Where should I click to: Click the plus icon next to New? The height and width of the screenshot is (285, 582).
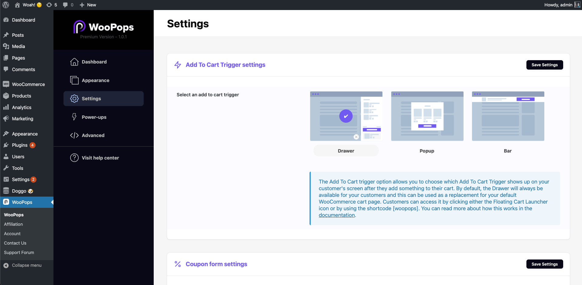pos(82,5)
